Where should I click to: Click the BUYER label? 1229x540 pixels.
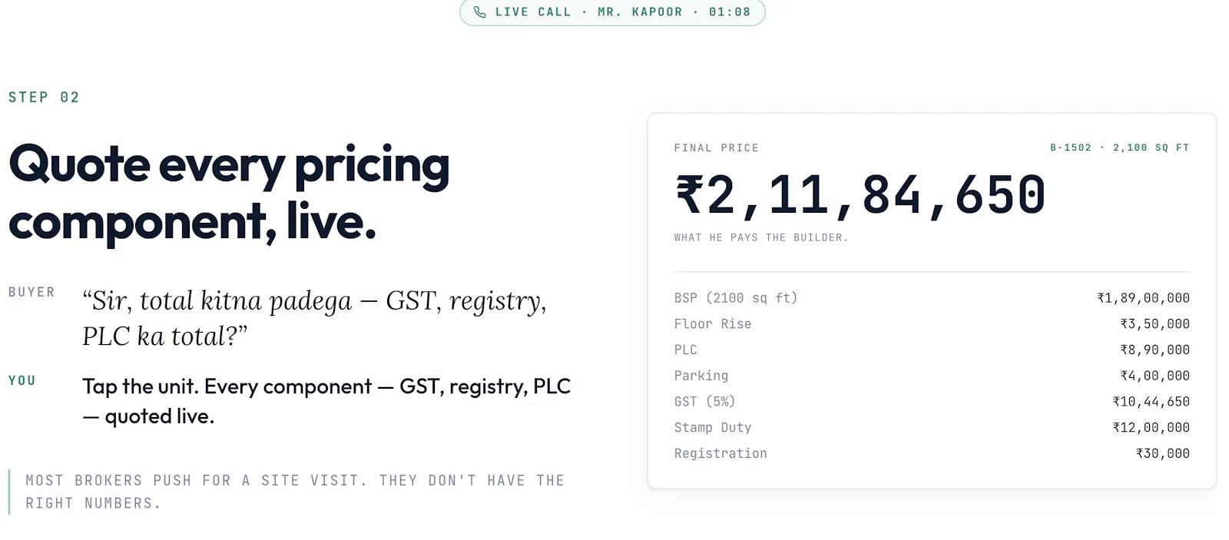point(31,292)
